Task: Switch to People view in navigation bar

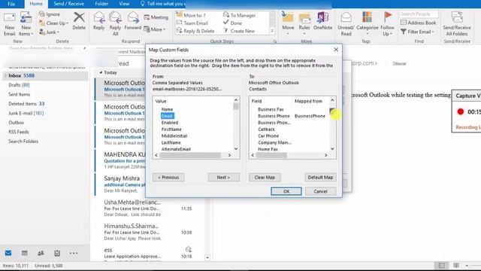Action: (41, 253)
